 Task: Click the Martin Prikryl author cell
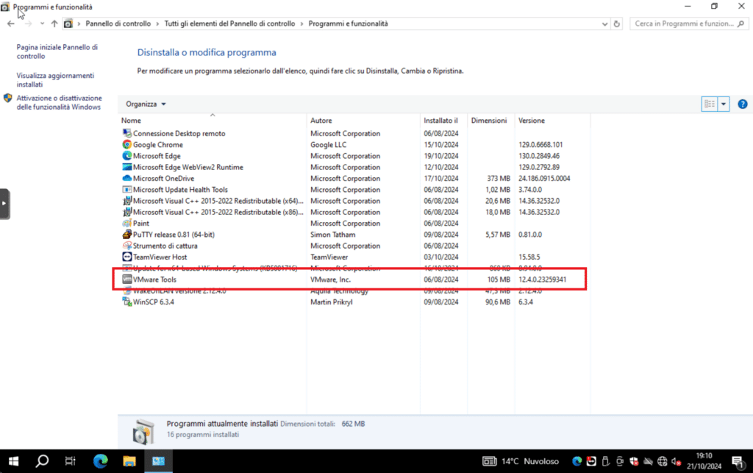coord(332,302)
